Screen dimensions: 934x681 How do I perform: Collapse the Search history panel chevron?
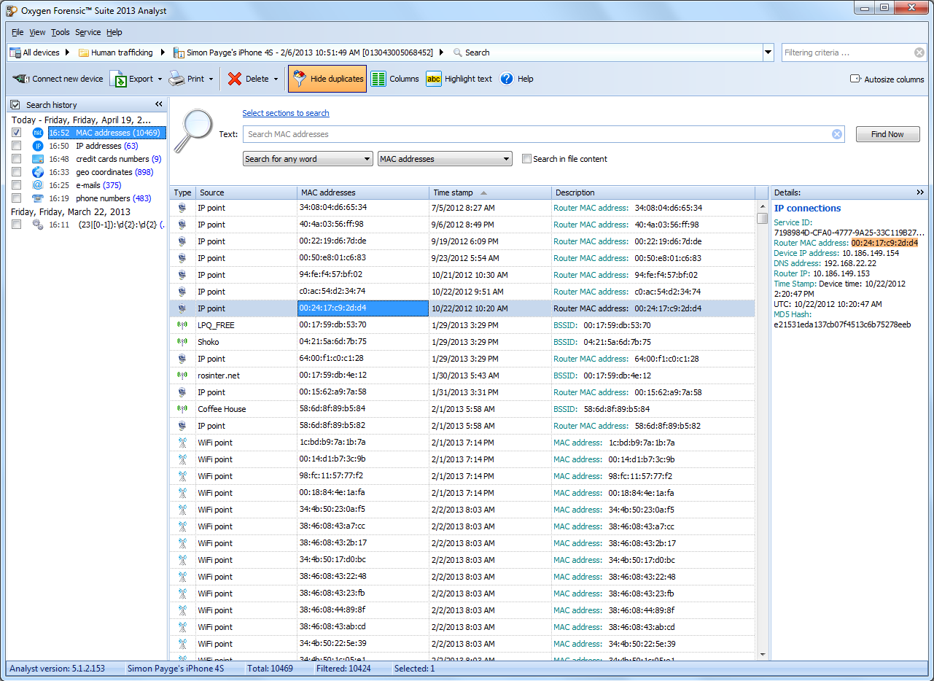click(159, 104)
